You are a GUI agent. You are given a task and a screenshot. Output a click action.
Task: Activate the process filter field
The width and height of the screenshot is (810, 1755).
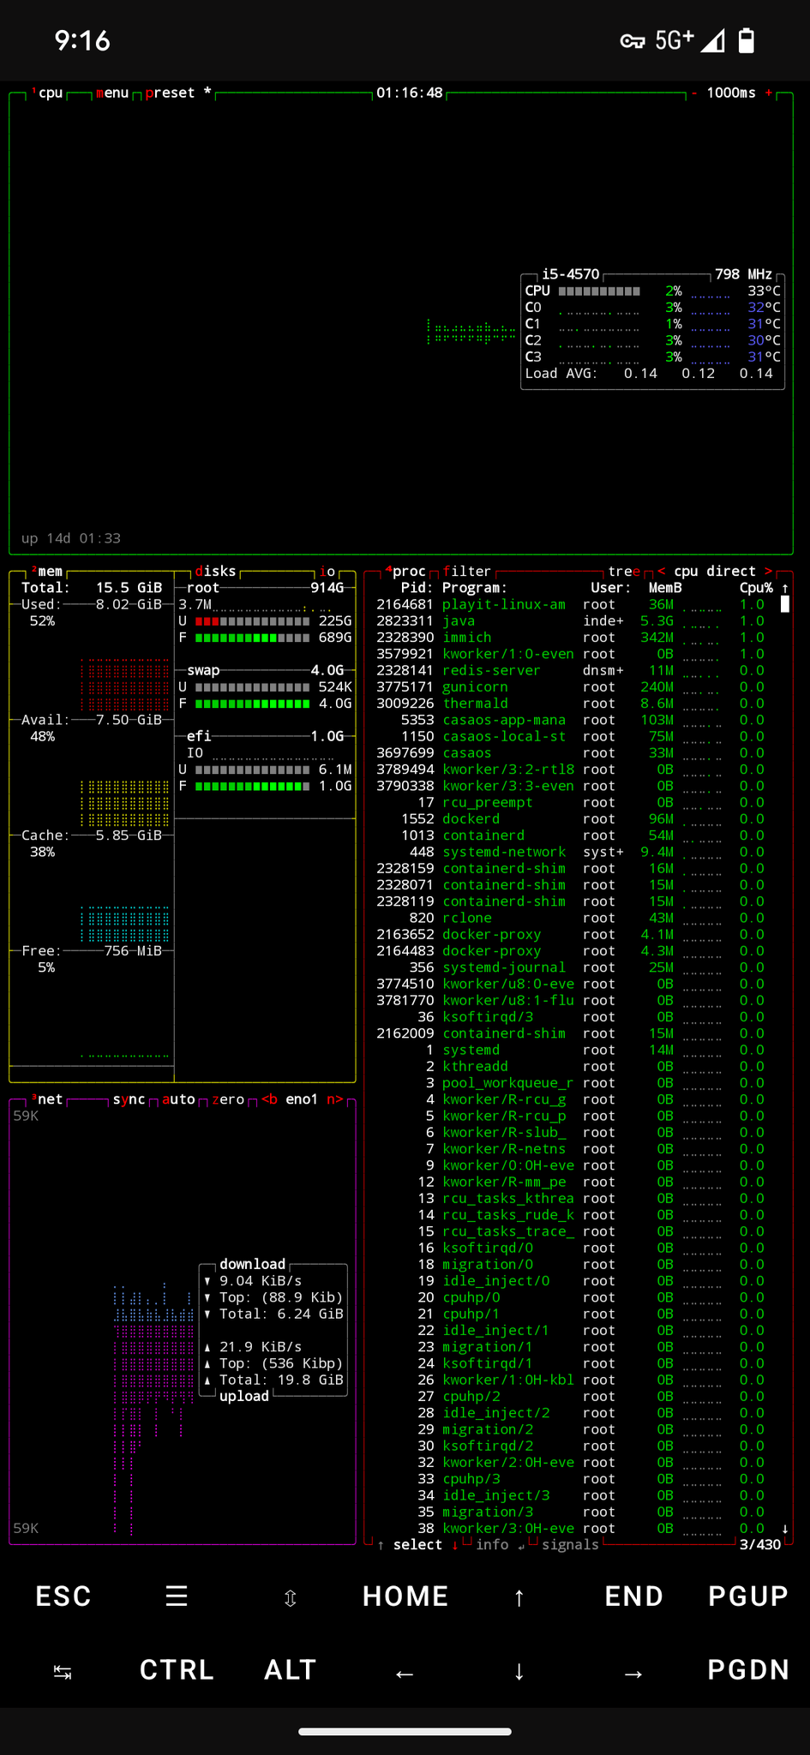pyautogui.click(x=467, y=571)
